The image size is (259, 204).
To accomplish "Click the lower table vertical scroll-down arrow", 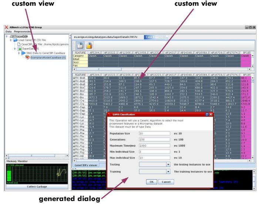I will (253, 158).
